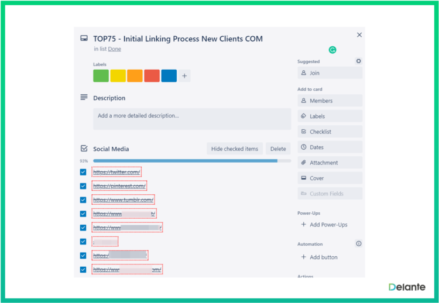Open the Members button
This screenshot has width=439, height=303.
[330, 101]
